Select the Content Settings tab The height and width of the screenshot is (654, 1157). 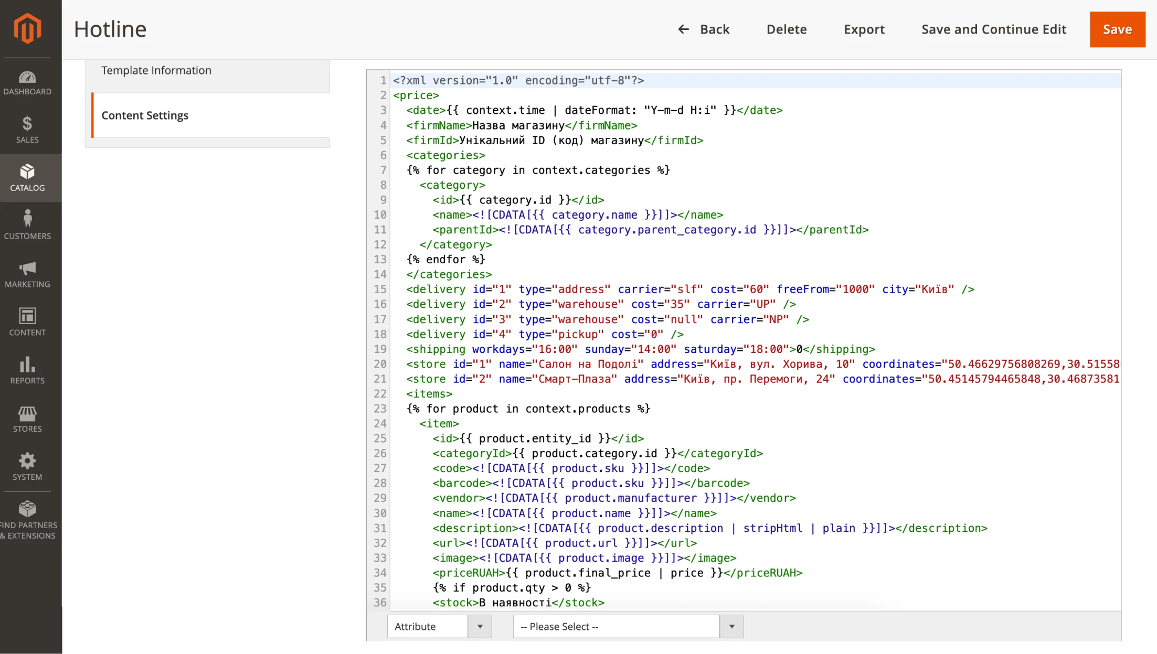click(145, 115)
